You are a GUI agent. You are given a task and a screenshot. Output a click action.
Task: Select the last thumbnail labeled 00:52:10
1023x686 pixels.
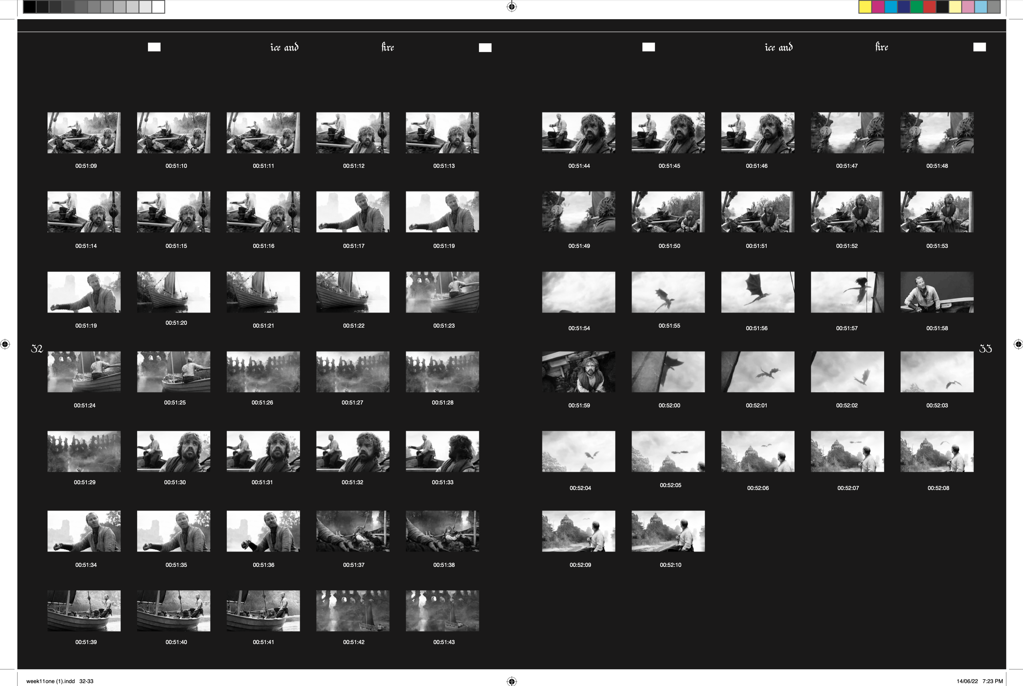tap(668, 531)
